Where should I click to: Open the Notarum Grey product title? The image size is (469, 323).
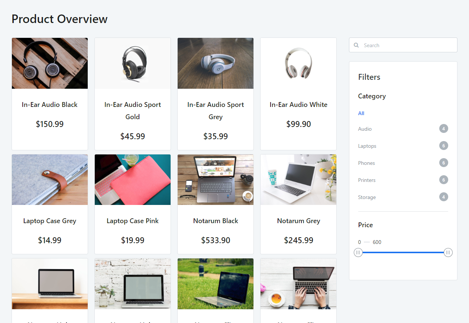point(298,221)
